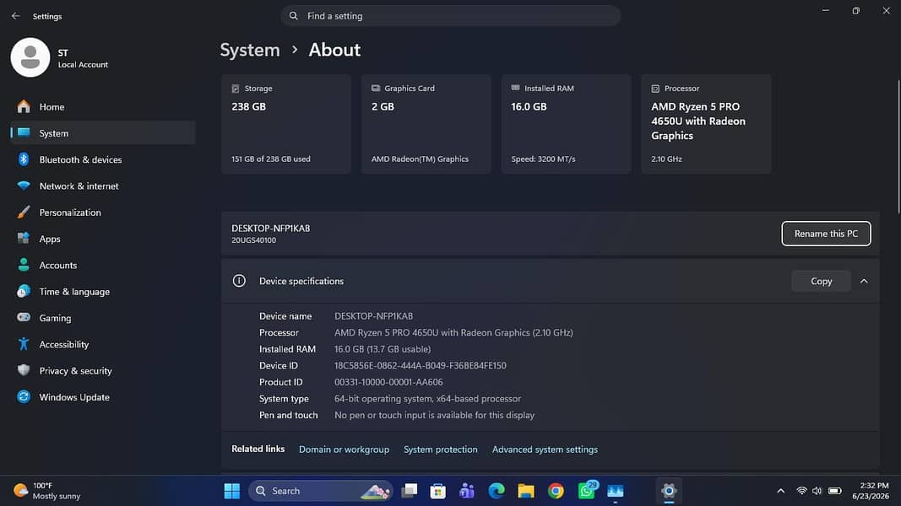Launch Microsoft Store from the taskbar
This screenshot has height=506, width=901.
click(x=438, y=491)
